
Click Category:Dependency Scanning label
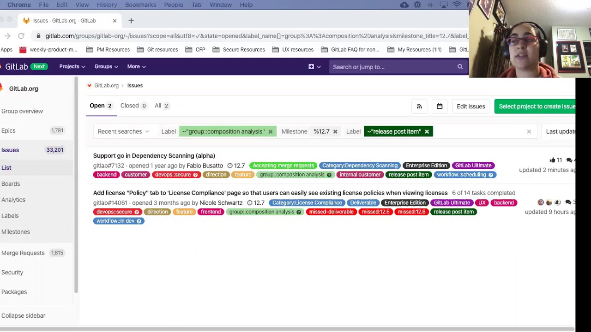point(360,166)
